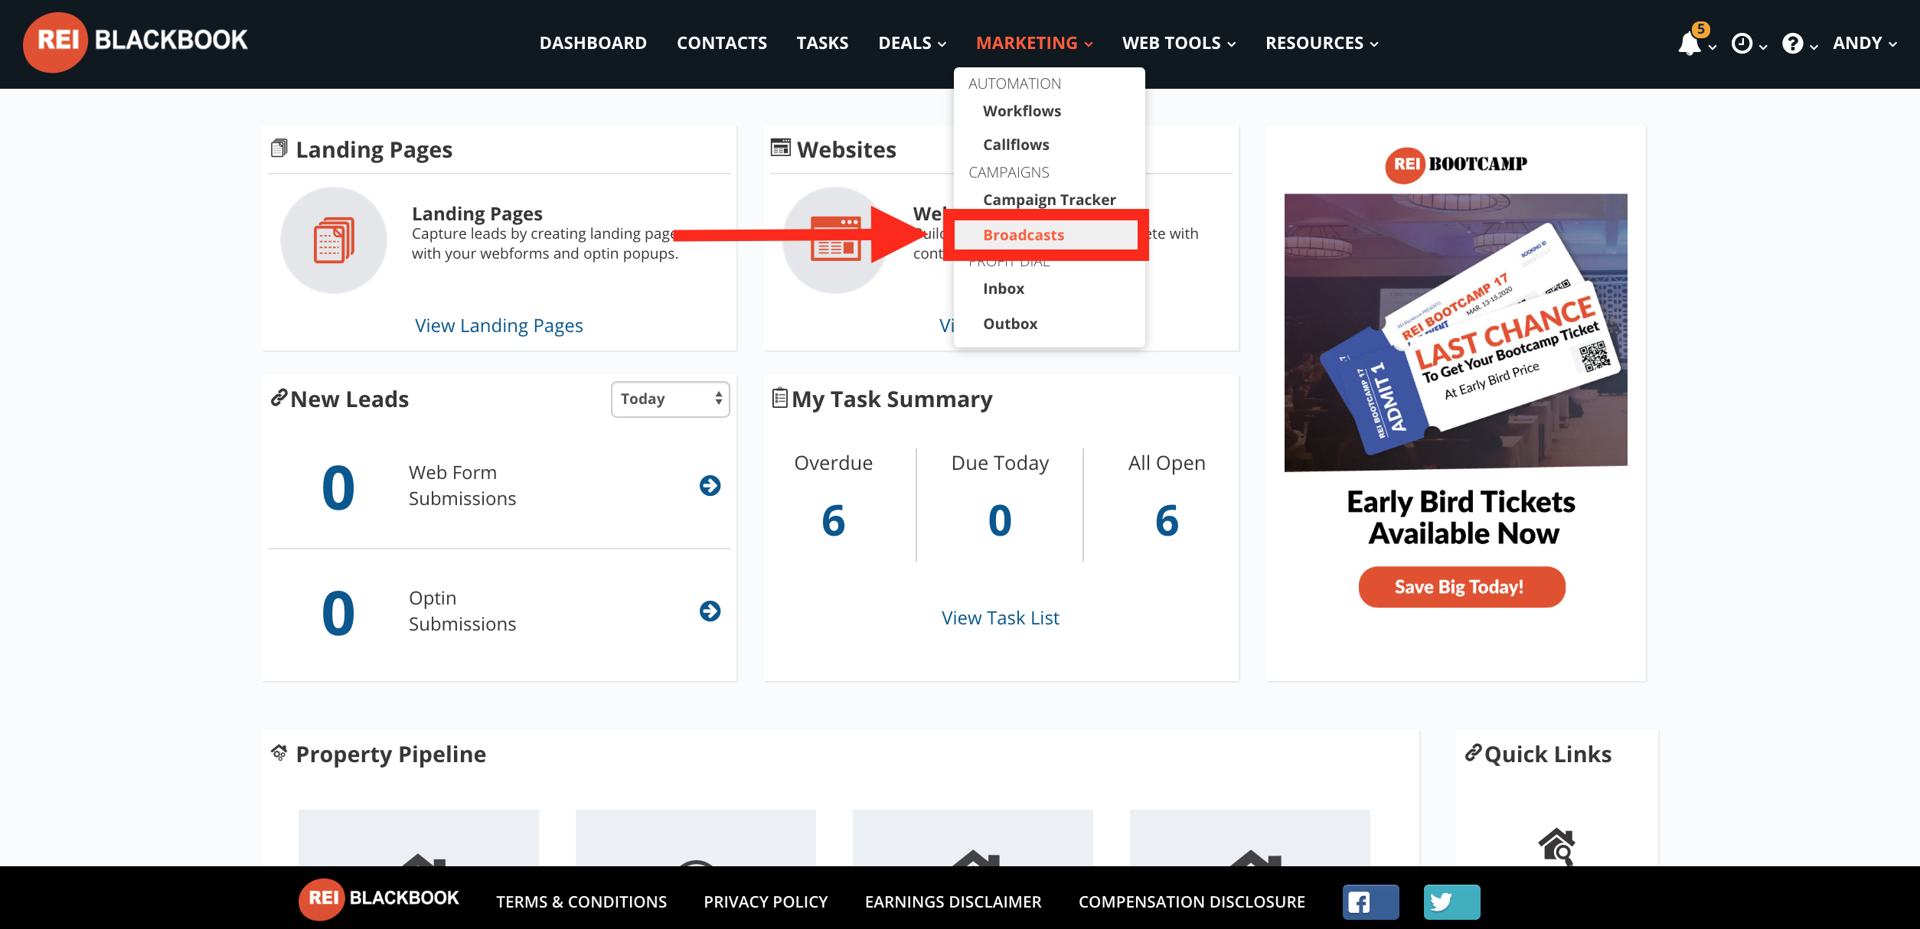Click the REI Blackbook footer logo

379,898
